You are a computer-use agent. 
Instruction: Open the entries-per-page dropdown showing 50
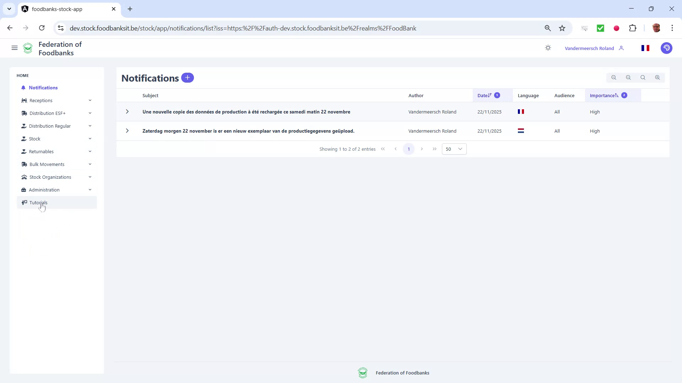454,149
